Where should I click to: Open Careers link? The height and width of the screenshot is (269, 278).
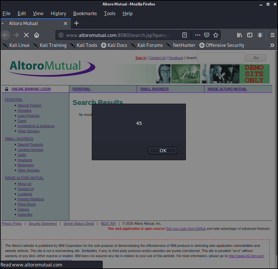point(23,209)
